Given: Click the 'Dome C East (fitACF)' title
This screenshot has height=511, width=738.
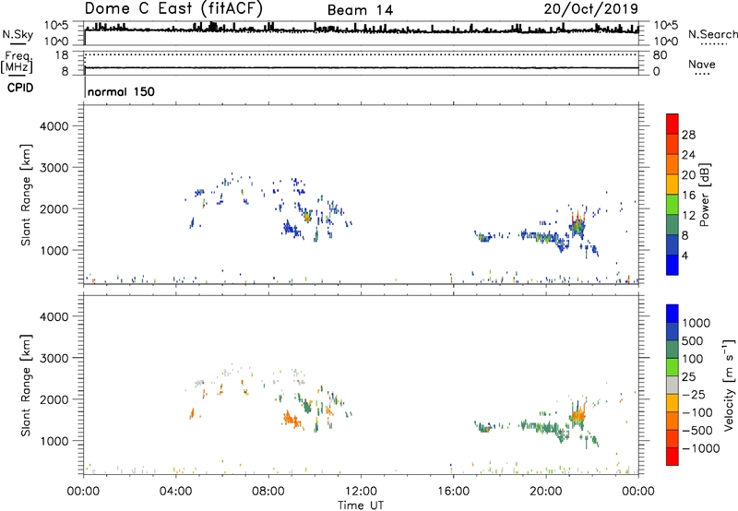Looking at the screenshot, I should coord(173,9).
